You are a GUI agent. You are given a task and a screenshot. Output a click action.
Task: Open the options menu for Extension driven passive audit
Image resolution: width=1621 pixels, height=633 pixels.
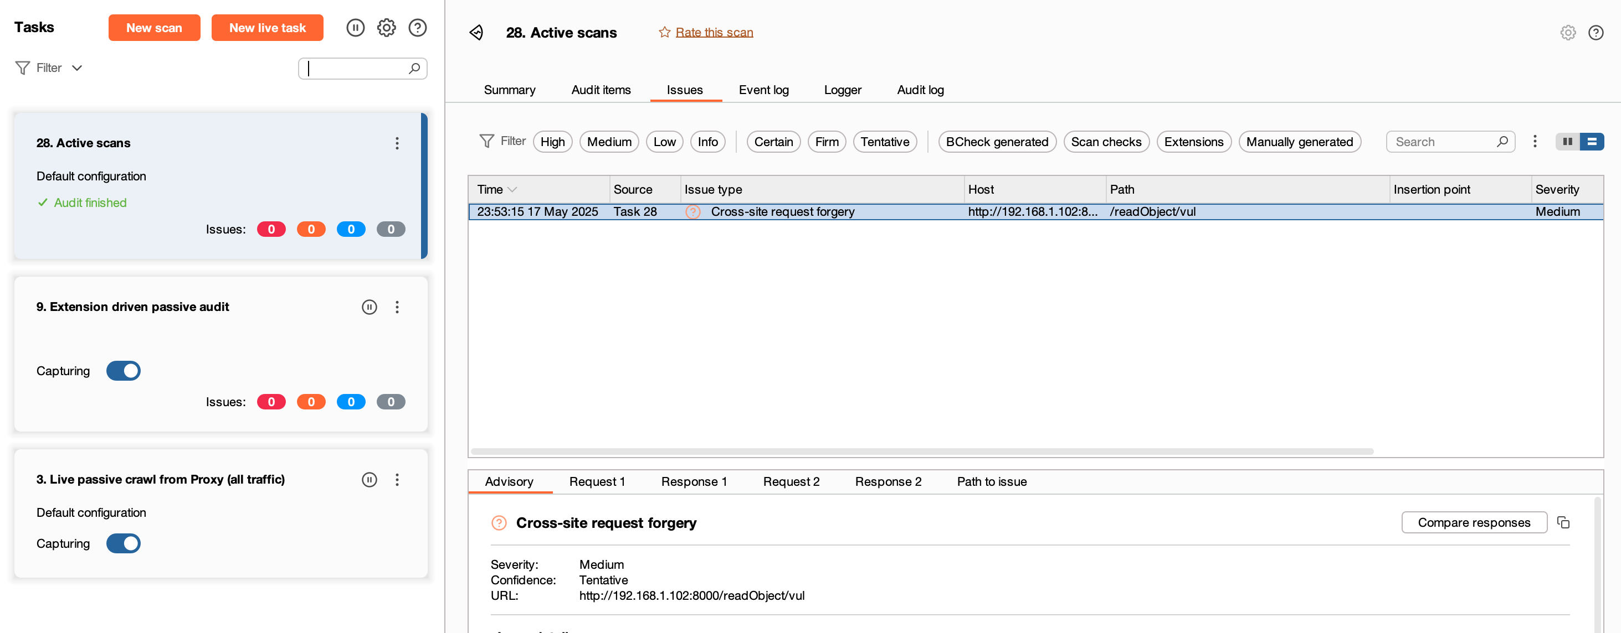coord(397,307)
